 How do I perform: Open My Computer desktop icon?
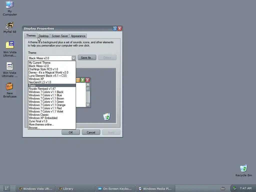(10, 8)
